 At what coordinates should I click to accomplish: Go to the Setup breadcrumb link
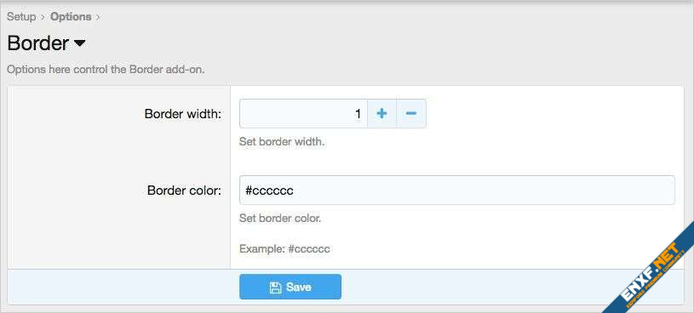point(21,17)
